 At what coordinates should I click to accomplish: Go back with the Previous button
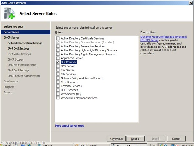tap(116, 139)
